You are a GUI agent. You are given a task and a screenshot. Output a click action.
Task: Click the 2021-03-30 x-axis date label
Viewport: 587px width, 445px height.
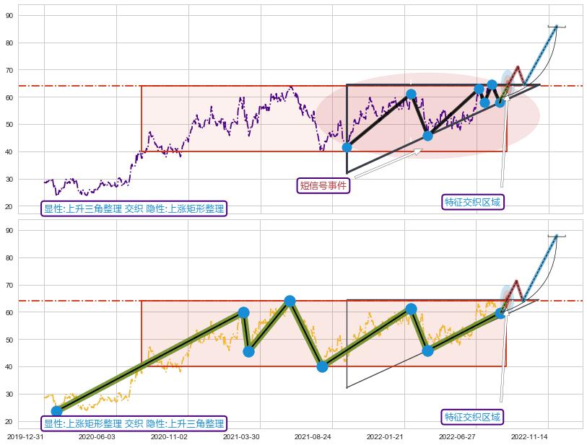point(241,436)
